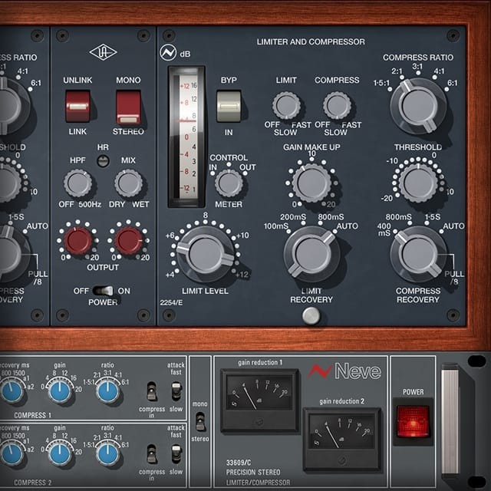
Task: Click the HR indicator LED
Action: click(102, 160)
